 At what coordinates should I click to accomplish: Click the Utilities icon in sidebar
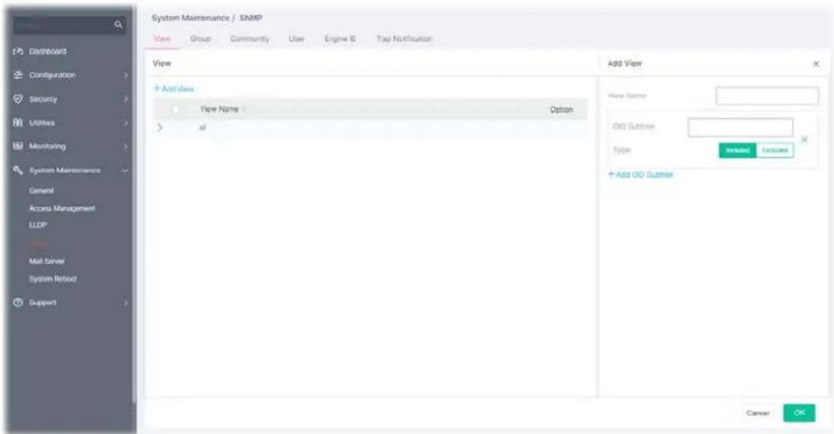(18, 122)
